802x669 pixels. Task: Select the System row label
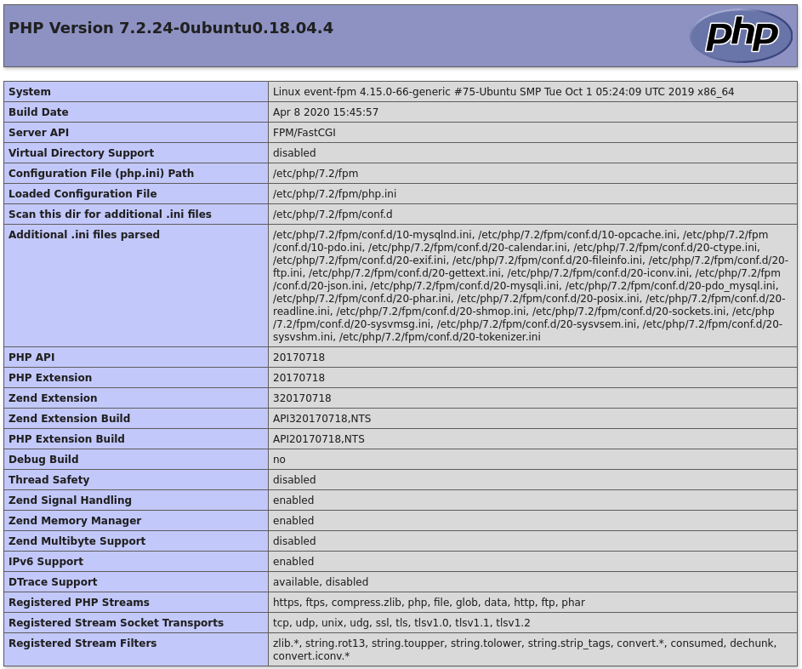(x=30, y=92)
